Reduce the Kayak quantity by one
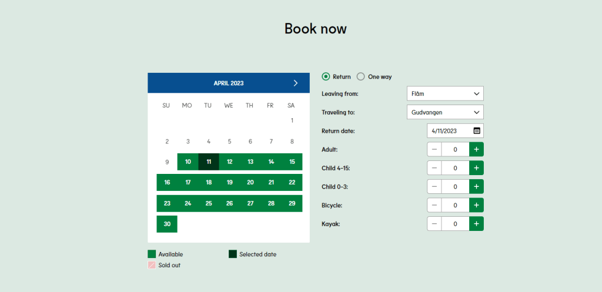Viewport: 602px width, 292px height. 434,224
